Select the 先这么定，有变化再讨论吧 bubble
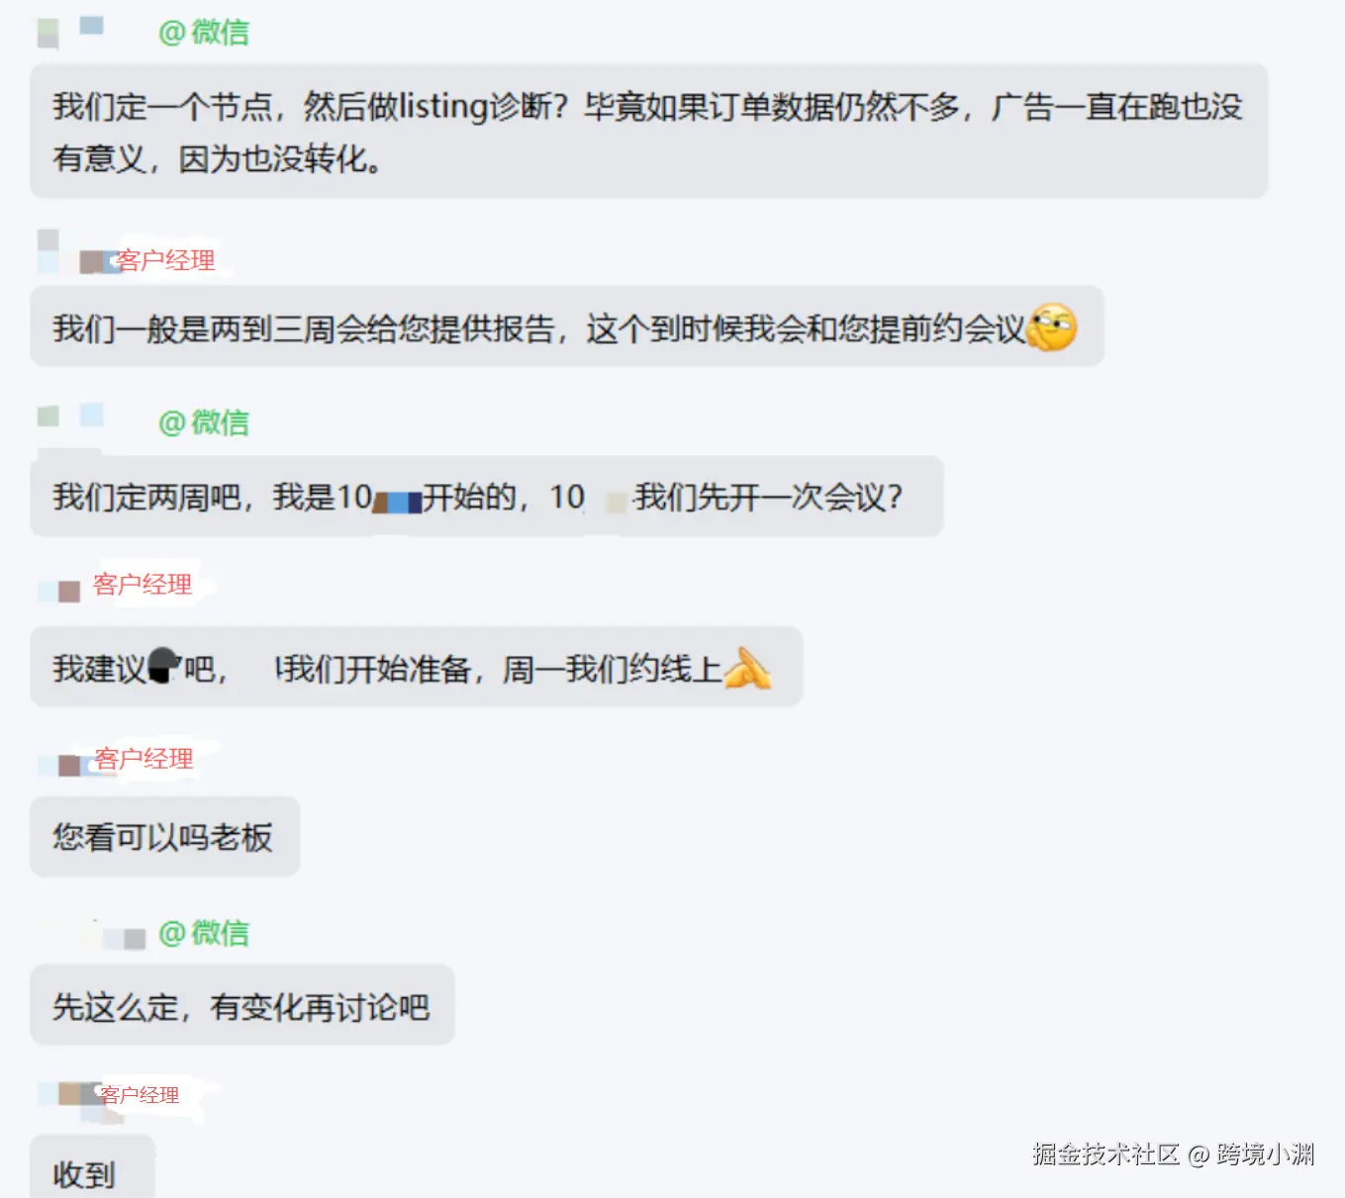The width and height of the screenshot is (1345, 1198). point(242,1005)
